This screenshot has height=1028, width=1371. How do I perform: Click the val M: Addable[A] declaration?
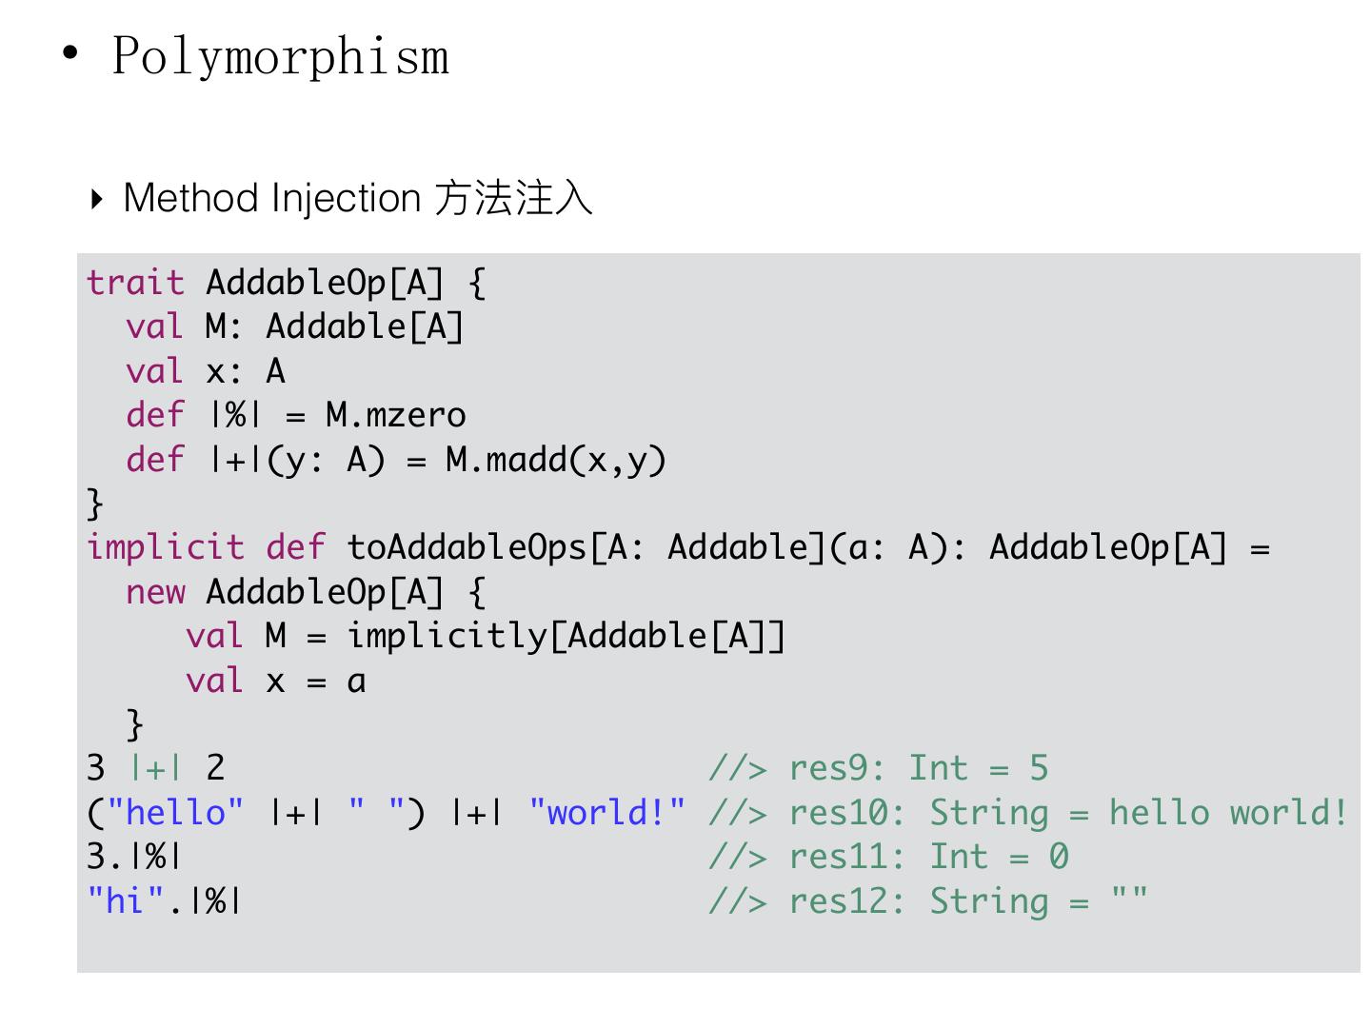294,326
